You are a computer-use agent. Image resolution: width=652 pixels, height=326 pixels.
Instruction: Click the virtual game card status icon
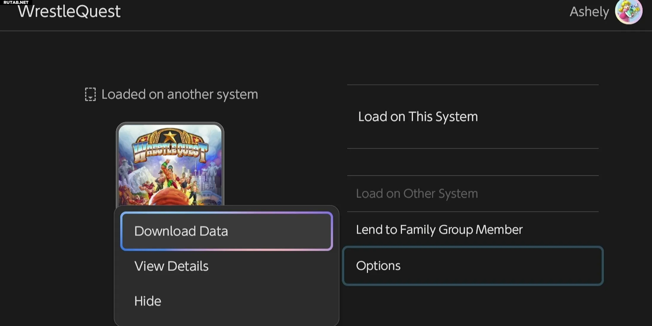point(90,94)
